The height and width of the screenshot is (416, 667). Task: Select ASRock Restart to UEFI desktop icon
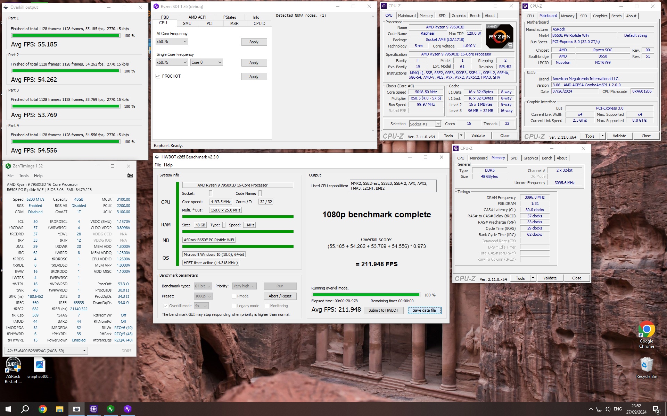[13, 371]
